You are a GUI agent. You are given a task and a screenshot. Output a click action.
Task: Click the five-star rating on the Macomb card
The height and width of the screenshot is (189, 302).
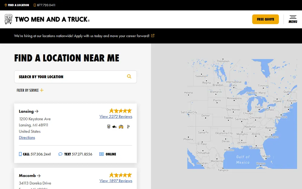pyautogui.click(x=120, y=175)
